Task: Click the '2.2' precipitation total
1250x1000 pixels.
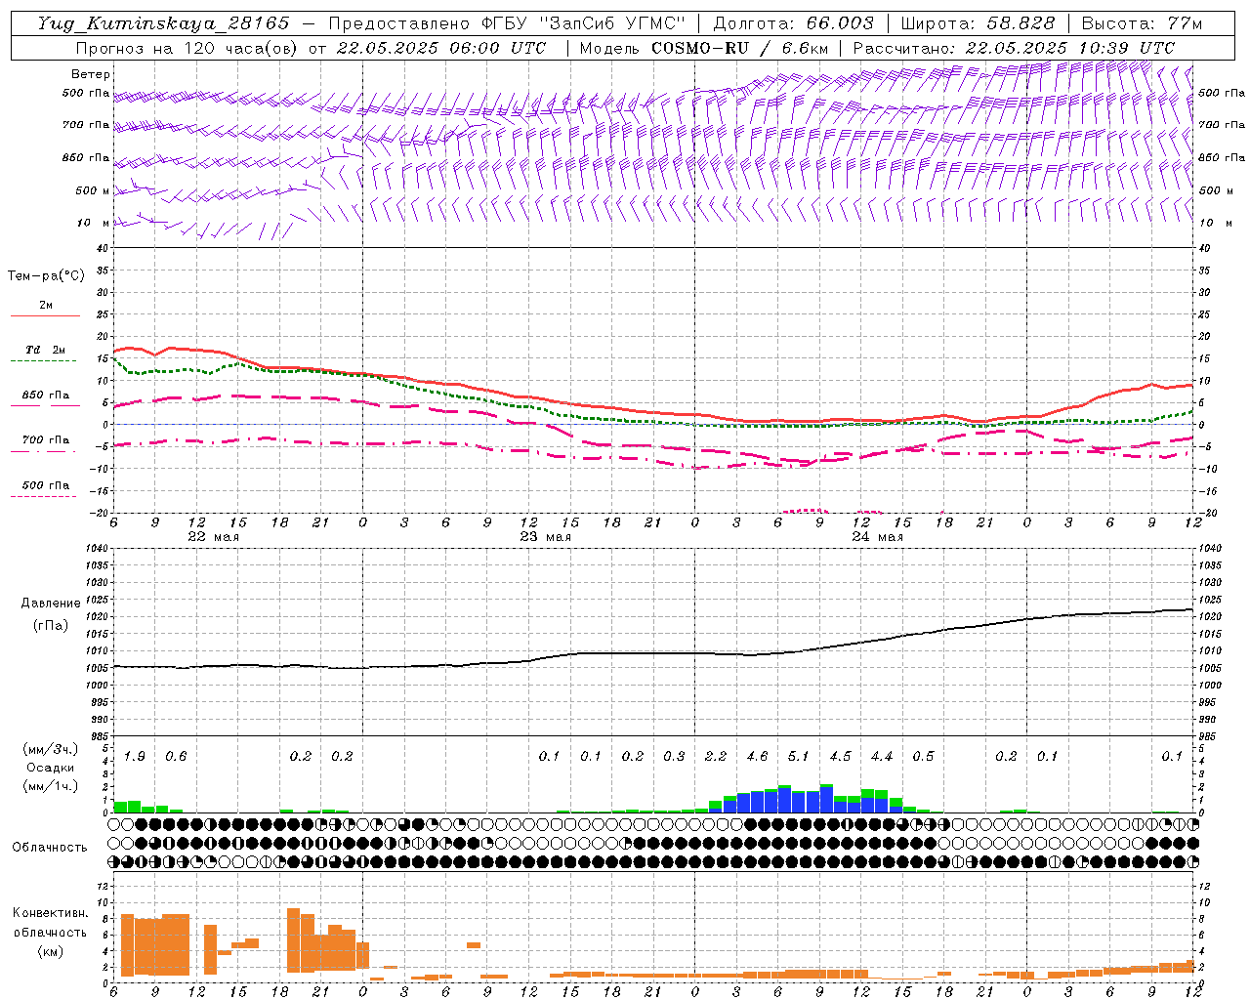Action: click(x=716, y=756)
